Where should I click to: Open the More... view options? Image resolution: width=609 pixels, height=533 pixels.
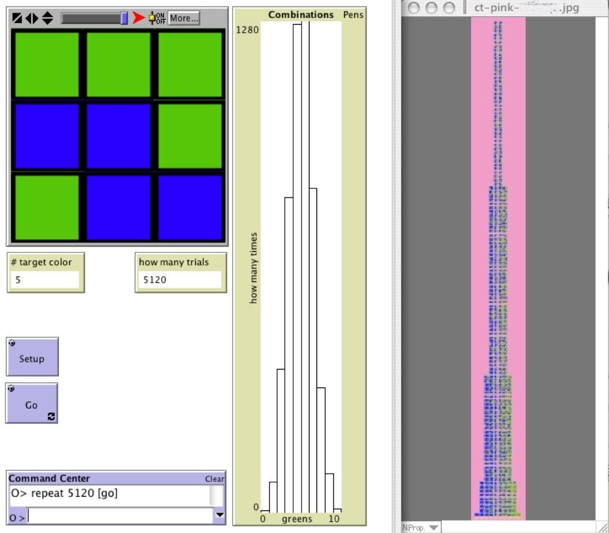pyautogui.click(x=184, y=18)
